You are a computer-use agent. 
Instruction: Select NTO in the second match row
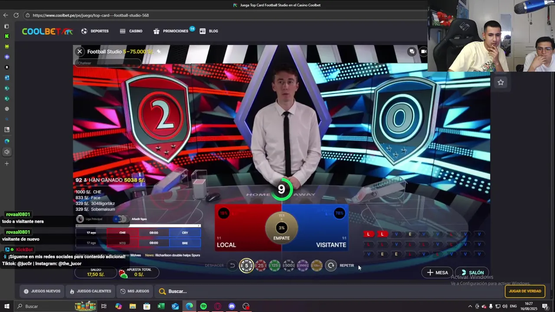click(123, 243)
